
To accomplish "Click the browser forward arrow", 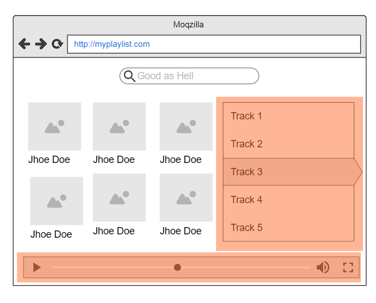I will pos(41,44).
